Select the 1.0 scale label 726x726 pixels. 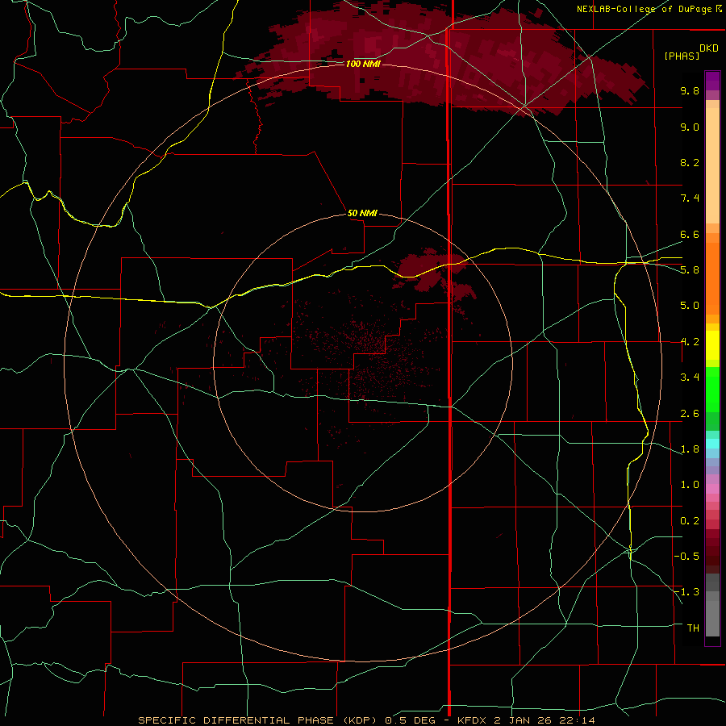click(690, 485)
